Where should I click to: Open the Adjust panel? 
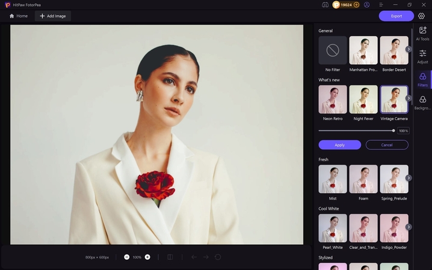click(422, 57)
